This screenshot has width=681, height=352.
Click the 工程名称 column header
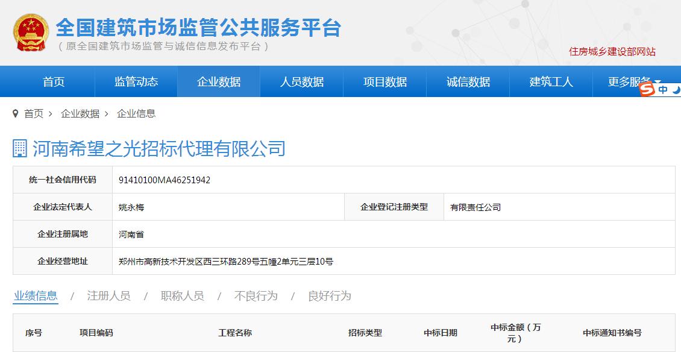[x=235, y=333]
